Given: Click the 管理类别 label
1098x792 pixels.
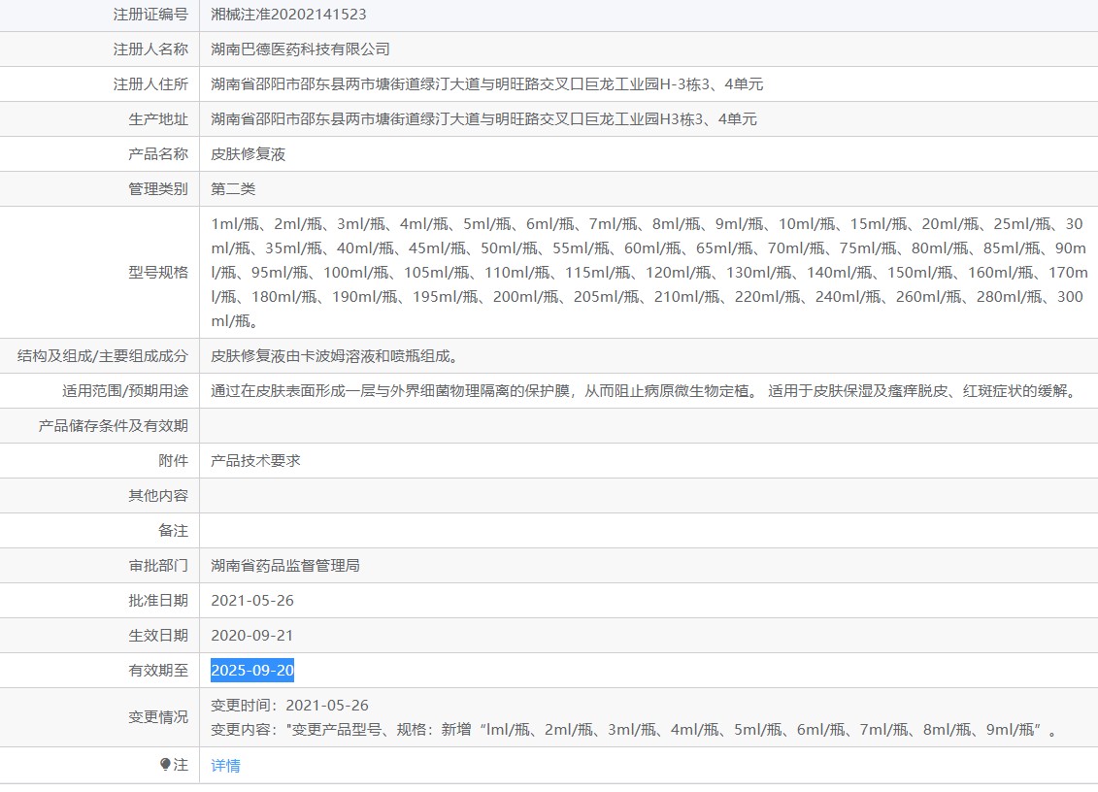Looking at the screenshot, I should [158, 189].
